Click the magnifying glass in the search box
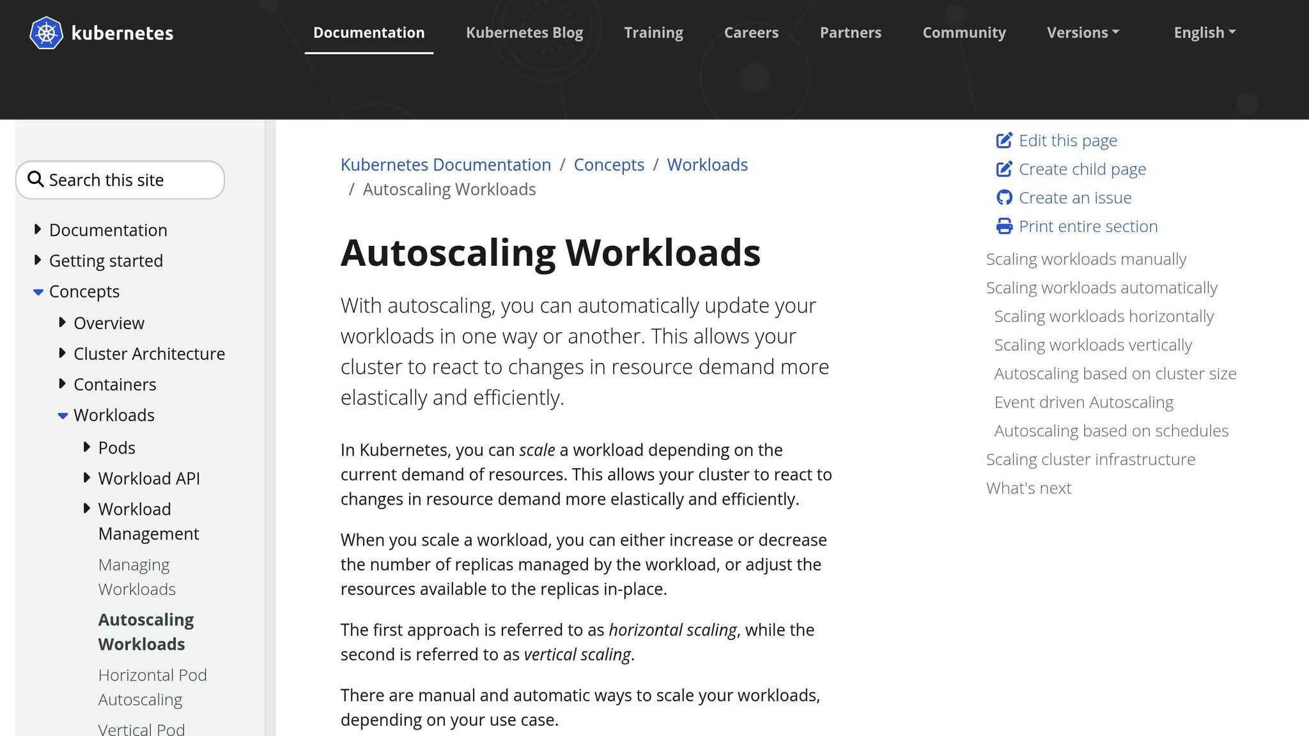Viewport: 1309px width, 736px height. [36, 180]
